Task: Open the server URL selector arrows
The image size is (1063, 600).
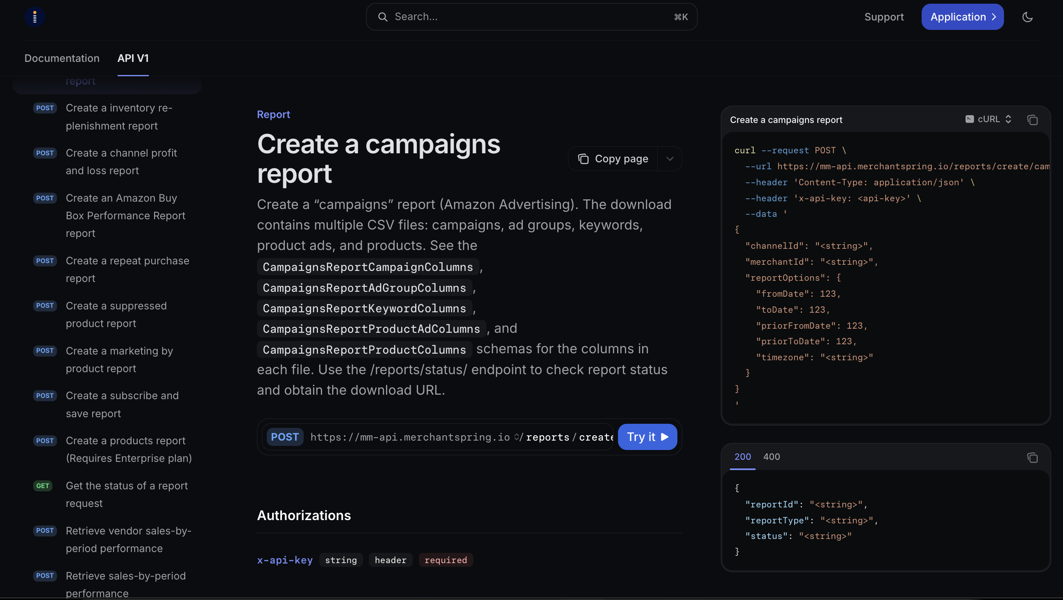Action: click(x=516, y=437)
